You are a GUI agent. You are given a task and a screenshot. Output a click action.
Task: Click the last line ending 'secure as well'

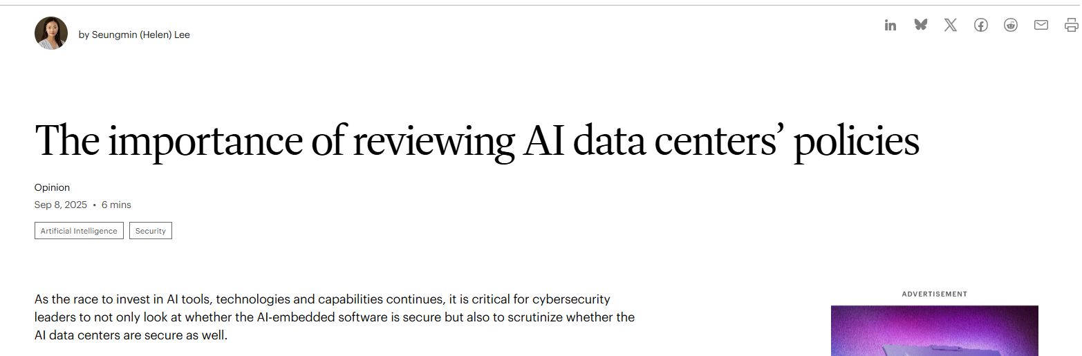[x=131, y=335]
